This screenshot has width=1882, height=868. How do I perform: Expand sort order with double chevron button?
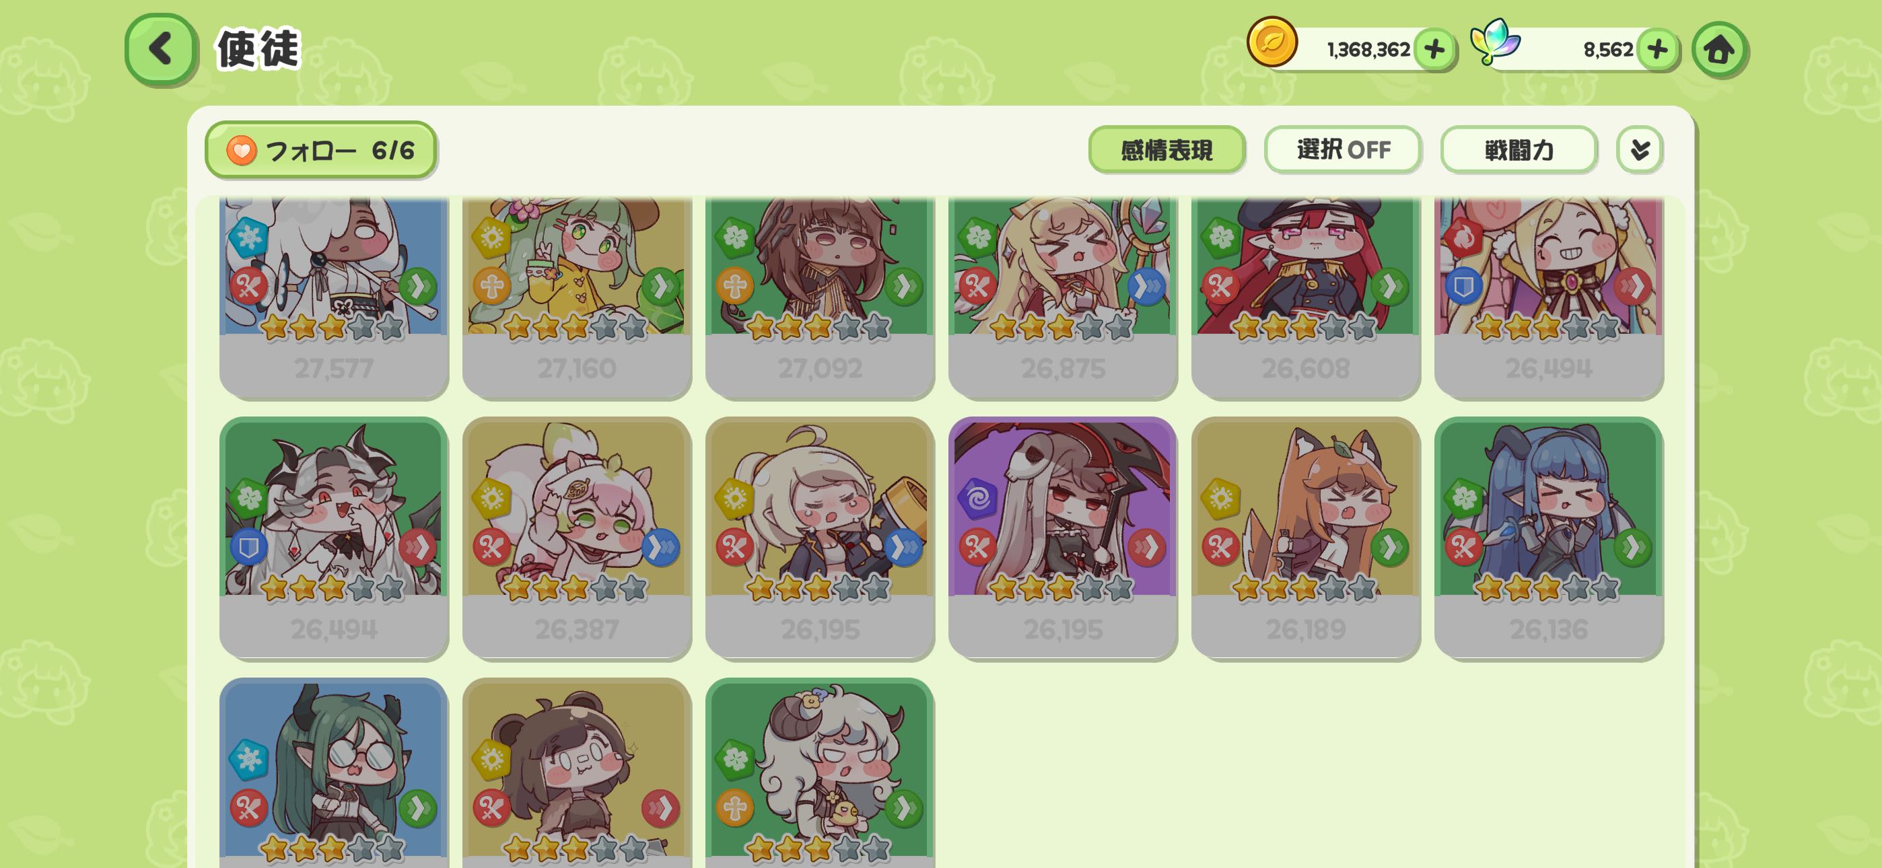click(1640, 150)
